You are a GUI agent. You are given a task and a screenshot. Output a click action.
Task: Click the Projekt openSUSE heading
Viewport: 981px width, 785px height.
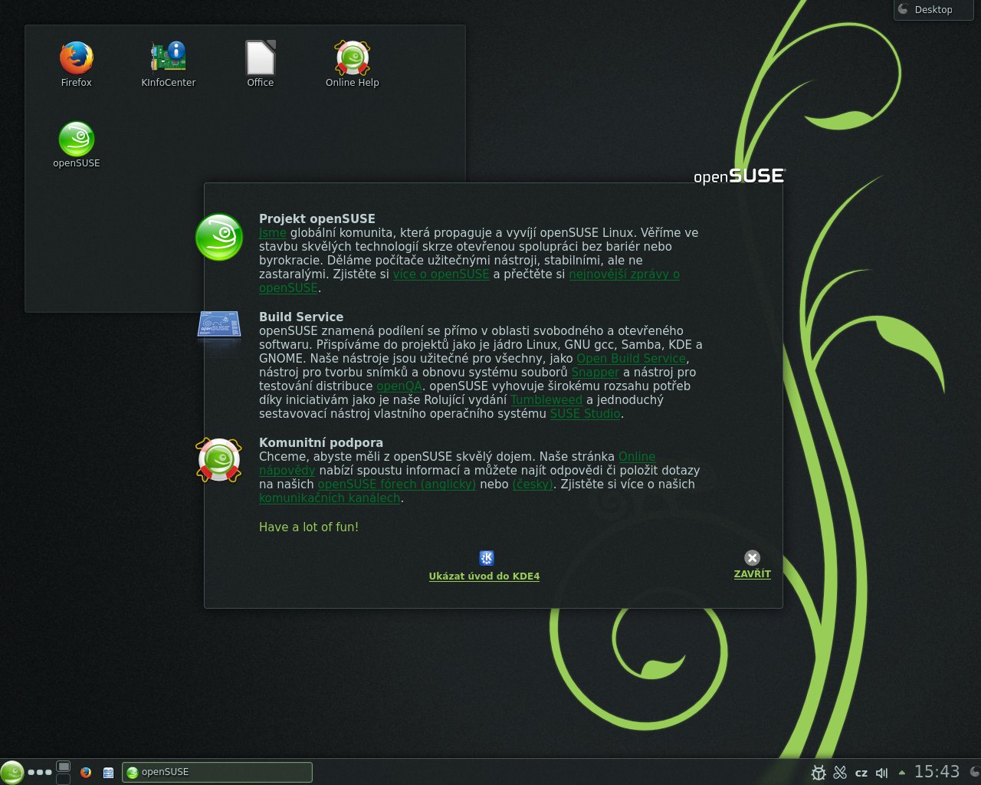tap(317, 219)
